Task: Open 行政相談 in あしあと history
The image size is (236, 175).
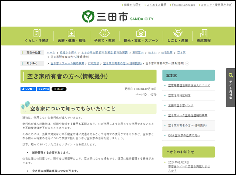Action: click(94, 63)
